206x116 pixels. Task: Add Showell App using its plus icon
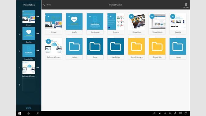coord(131,17)
